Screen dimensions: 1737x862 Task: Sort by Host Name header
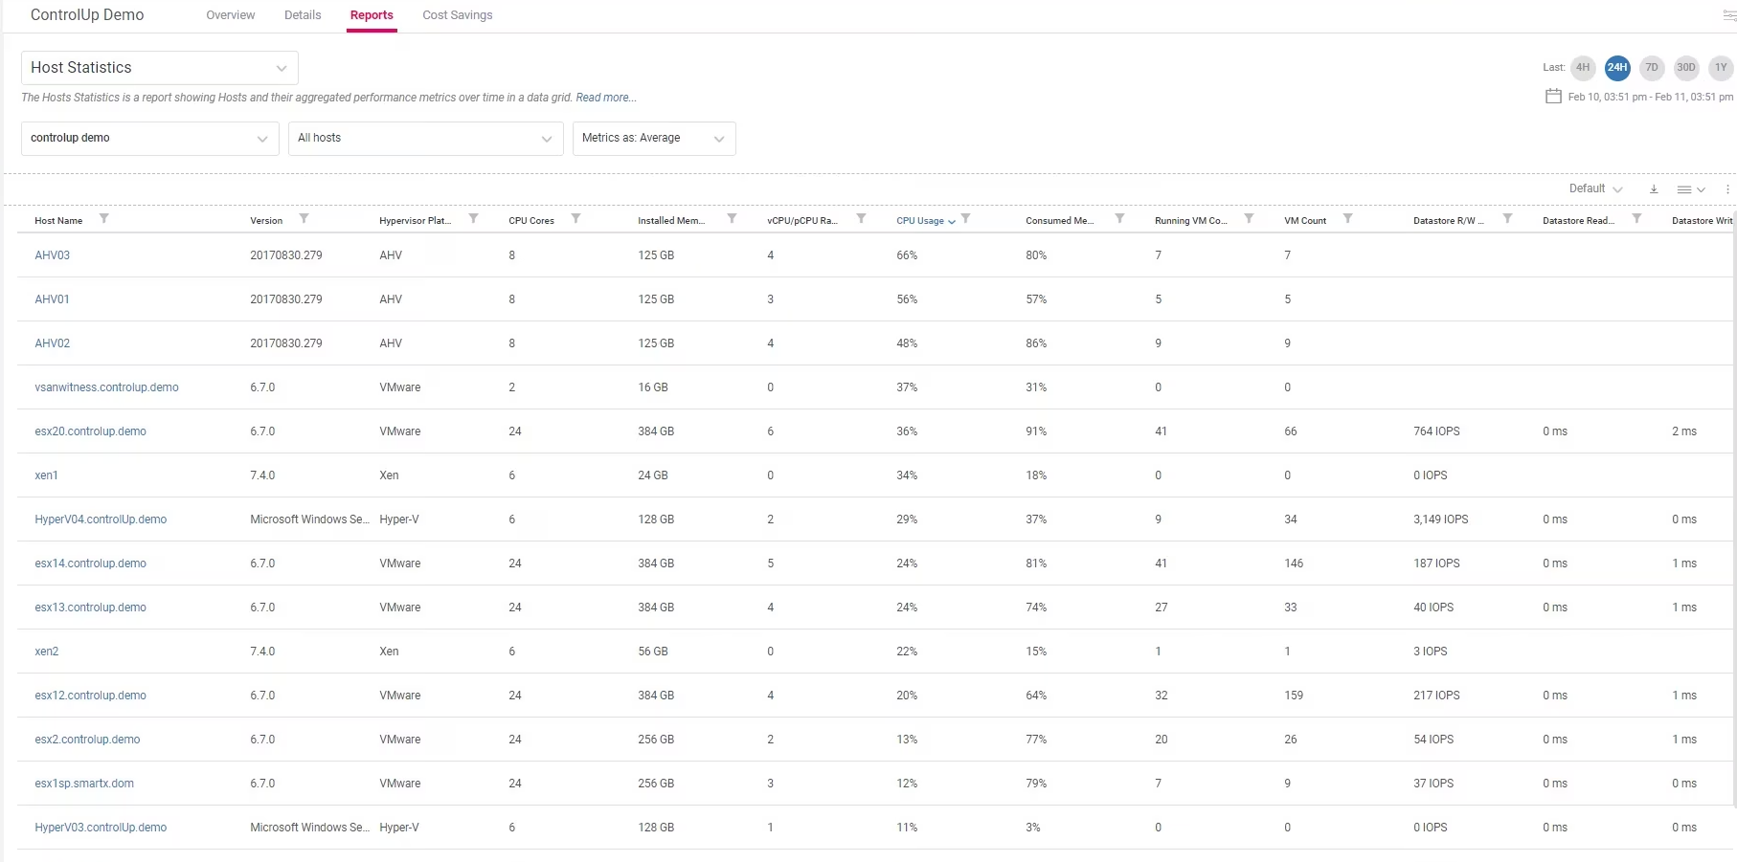[x=58, y=221]
